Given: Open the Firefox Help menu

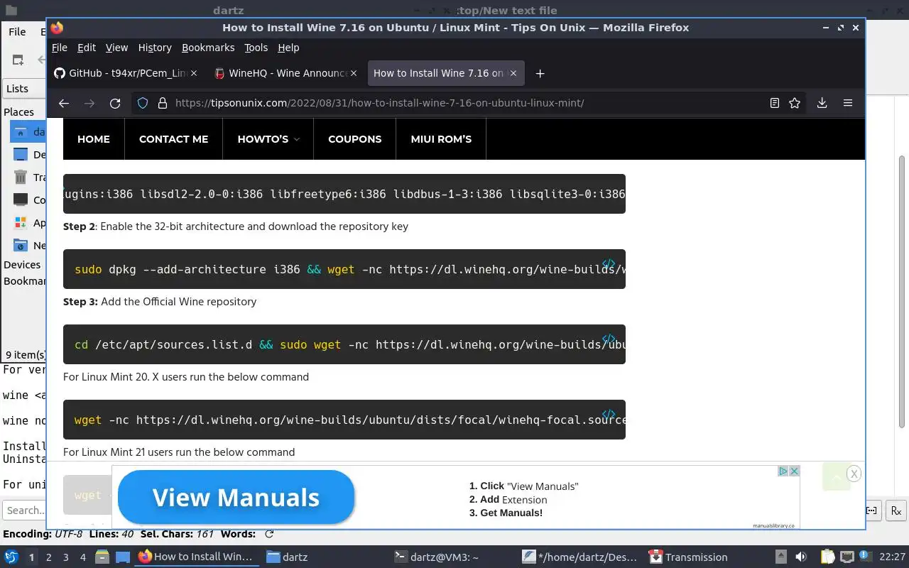Looking at the screenshot, I should 288,48.
